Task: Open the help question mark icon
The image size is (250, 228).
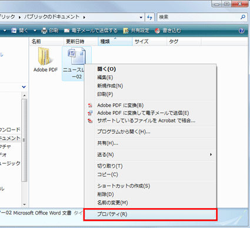Action: [242, 31]
